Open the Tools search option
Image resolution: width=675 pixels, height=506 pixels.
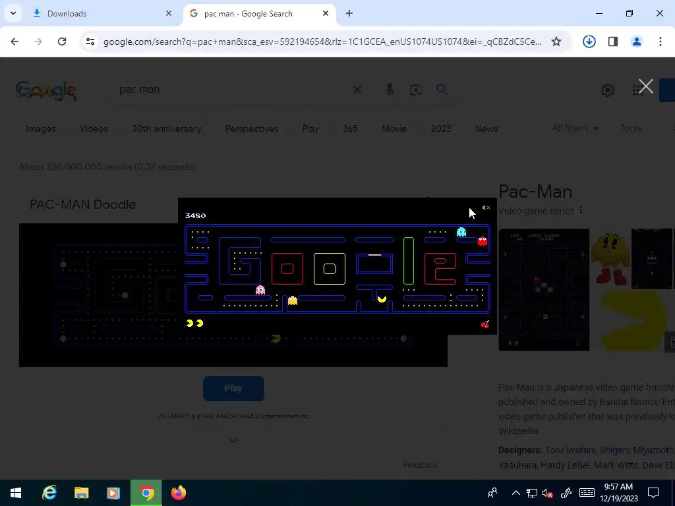click(x=630, y=128)
